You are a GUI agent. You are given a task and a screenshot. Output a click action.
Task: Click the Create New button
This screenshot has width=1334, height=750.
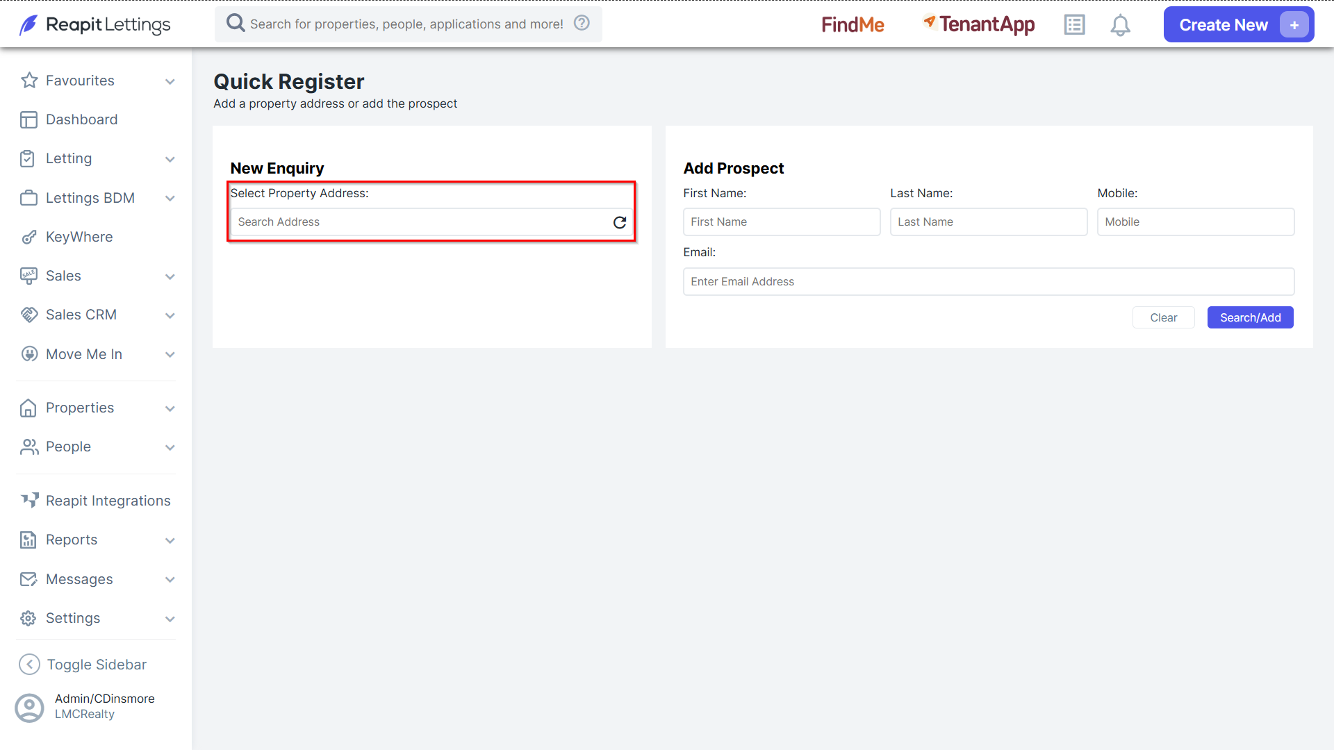click(x=1238, y=25)
